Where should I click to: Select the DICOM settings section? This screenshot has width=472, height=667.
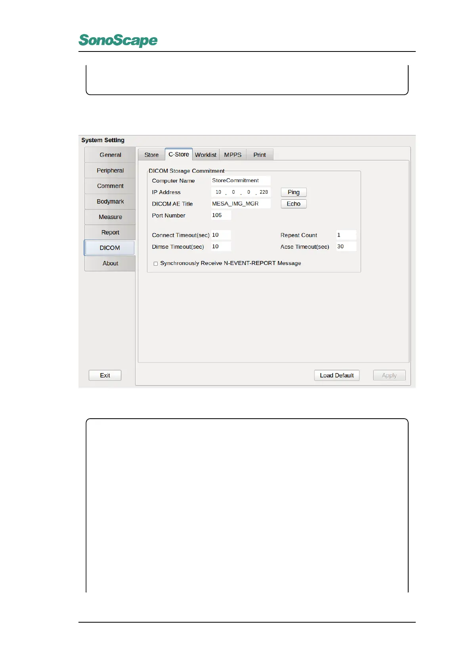tap(110, 248)
